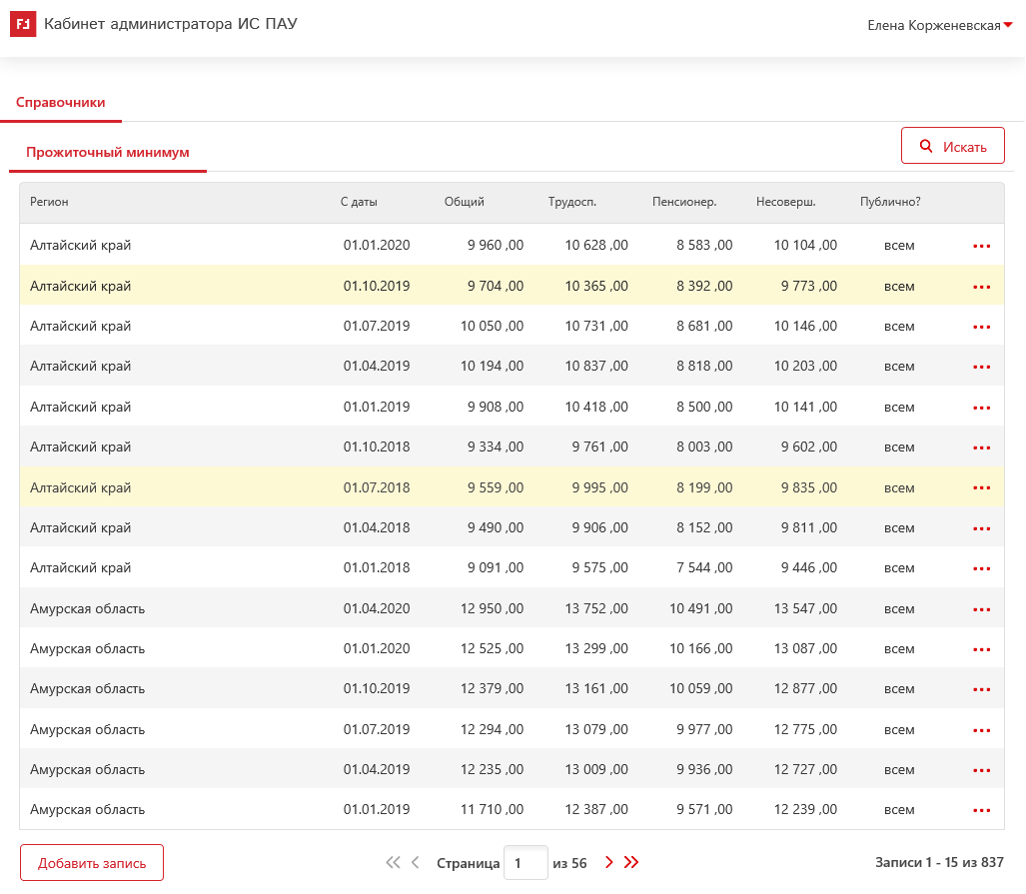This screenshot has width=1026, height=894.
Task: Open row menu for Амурская область 01.04.2020
Action: pyautogui.click(x=981, y=609)
